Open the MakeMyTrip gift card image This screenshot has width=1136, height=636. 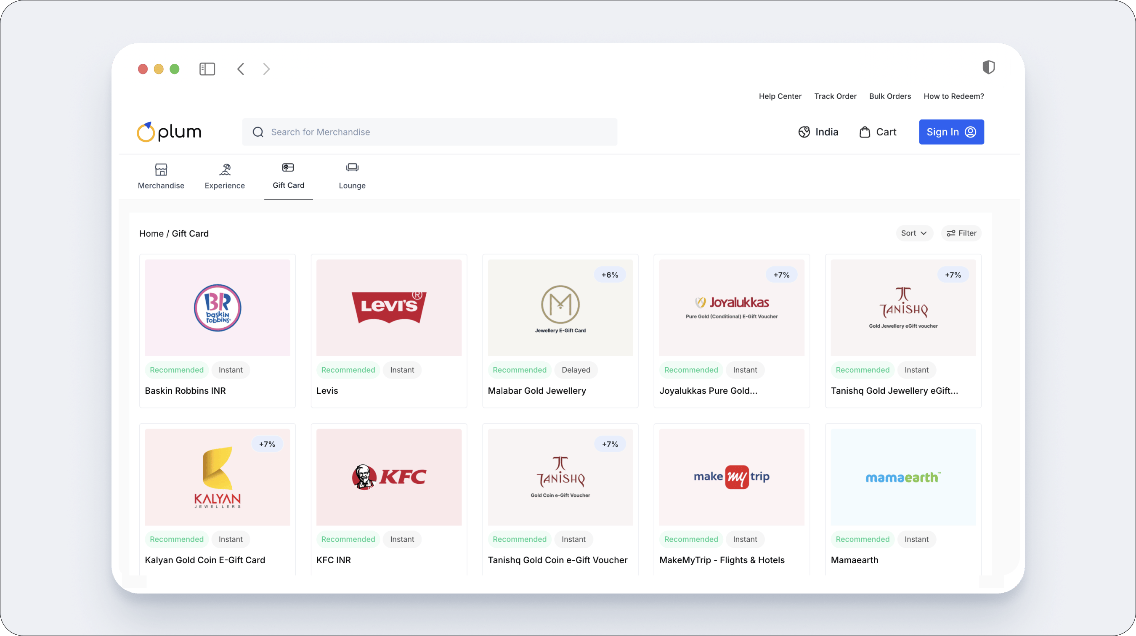click(732, 477)
